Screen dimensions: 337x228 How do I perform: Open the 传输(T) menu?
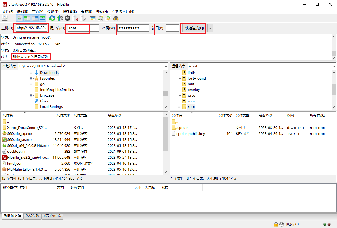(53, 12)
